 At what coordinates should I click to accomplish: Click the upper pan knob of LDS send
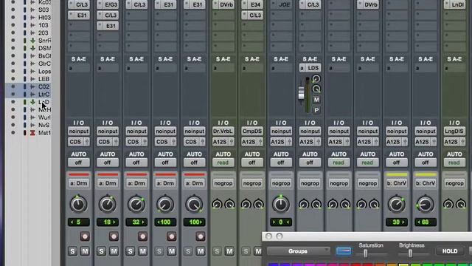pyautogui.click(x=316, y=79)
